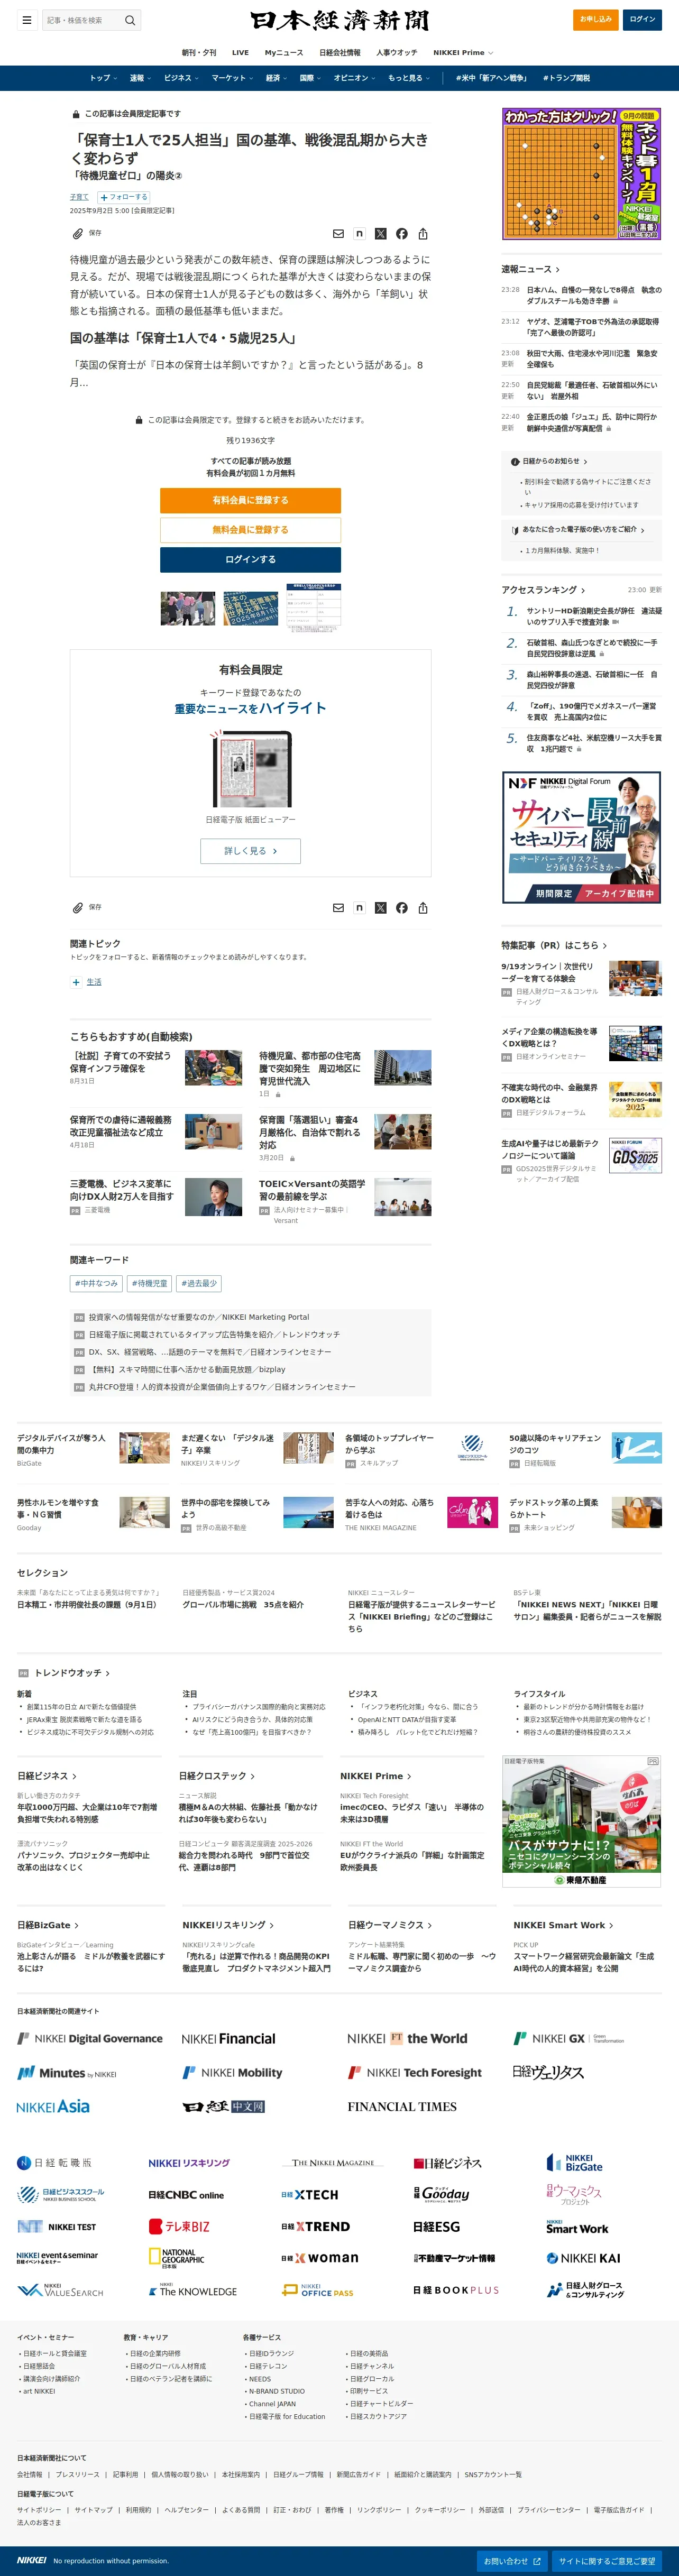Image resolution: width=679 pixels, height=2576 pixels.
Task: Expand the 経済 navigation dropdown
Action: (276, 78)
